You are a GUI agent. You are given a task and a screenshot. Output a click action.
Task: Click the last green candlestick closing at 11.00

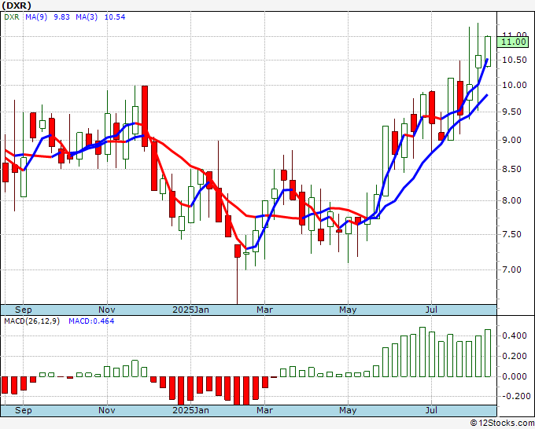coord(488,51)
